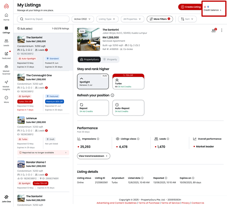Open the More menu in sidebar
Image resolution: width=227 pixels, height=207 pixels.
tap(6, 99)
